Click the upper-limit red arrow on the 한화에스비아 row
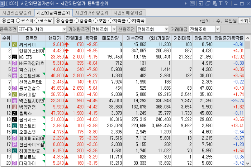The height and width of the screenshot is (167, 251). coord(67,51)
